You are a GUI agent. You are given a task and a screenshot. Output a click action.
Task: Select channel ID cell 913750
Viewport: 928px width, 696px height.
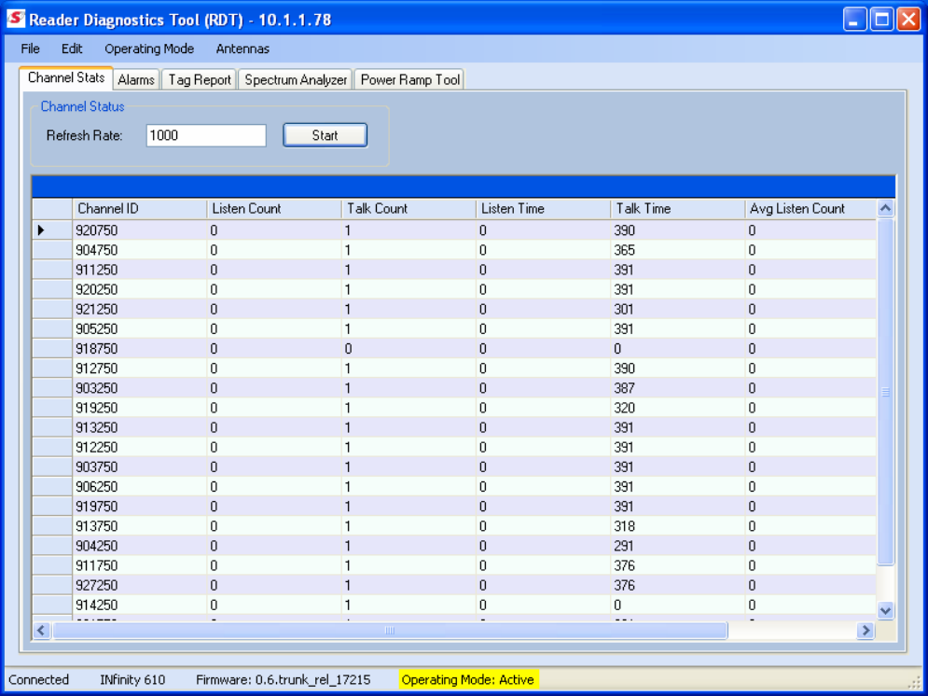(x=140, y=526)
